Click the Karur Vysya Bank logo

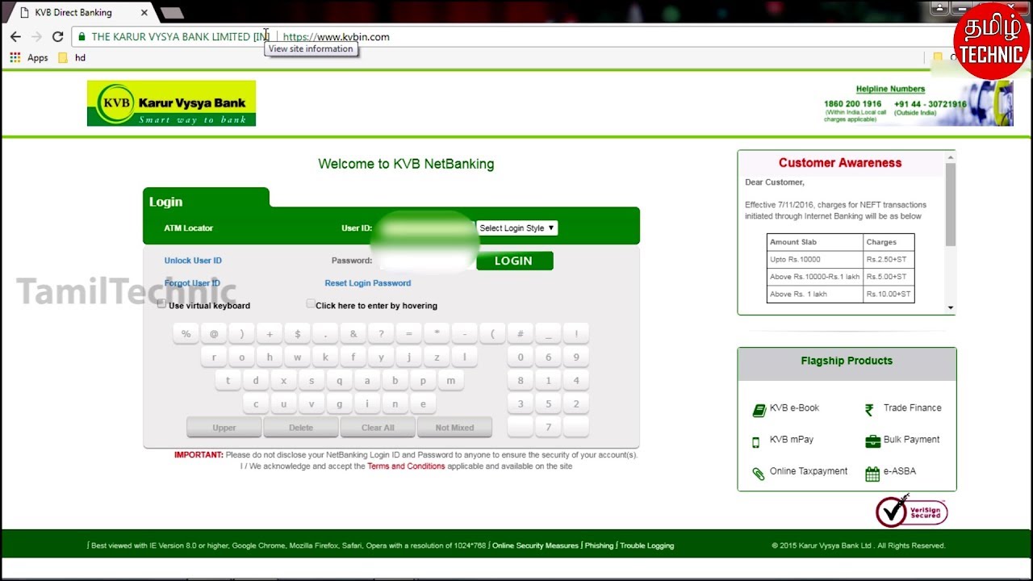point(171,103)
